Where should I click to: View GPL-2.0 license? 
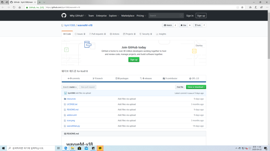coord(194,78)
